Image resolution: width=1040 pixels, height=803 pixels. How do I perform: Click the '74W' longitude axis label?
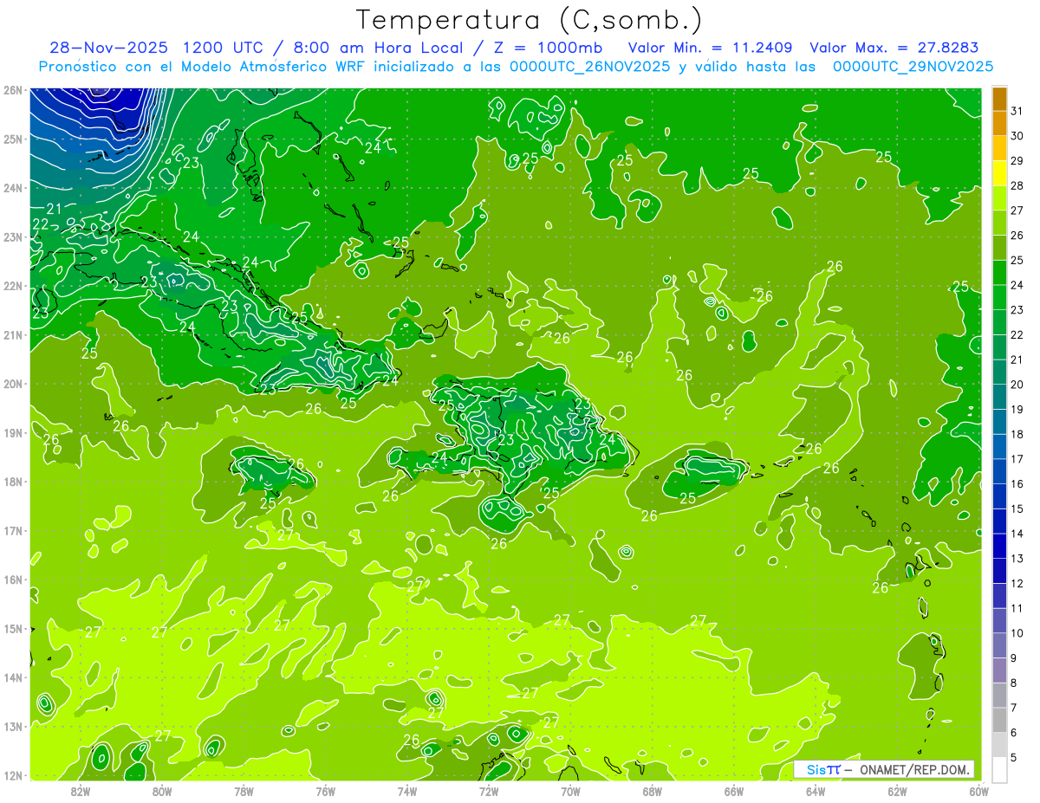407,791
